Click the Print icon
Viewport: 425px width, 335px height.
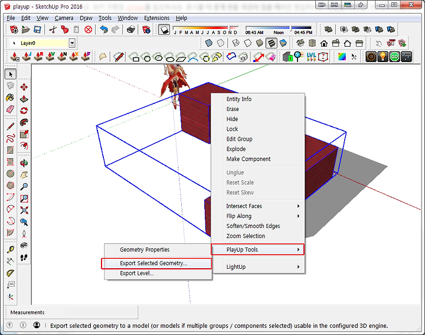tap(130, 30)
